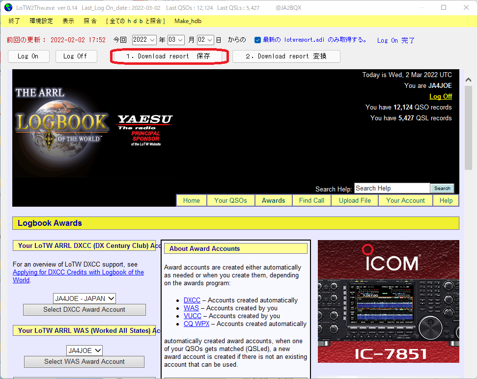Open the Make_hdb menu

188,21
